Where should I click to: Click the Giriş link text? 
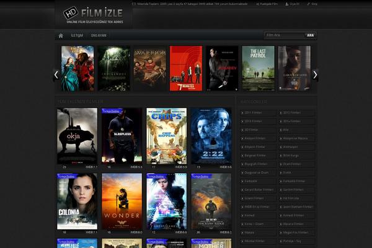pos(314,4)
